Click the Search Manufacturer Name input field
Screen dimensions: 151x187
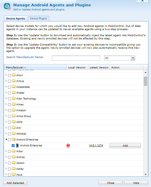pyautogui.click(x=76, y=58)
